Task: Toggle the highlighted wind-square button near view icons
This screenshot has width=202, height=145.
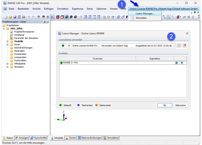Action: click(x=169, y=17)
